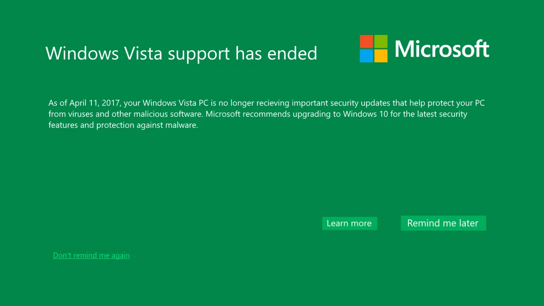544x306 pixels.
Task: Click the green tile in the Microsoft logo
Action: [381, 41]
